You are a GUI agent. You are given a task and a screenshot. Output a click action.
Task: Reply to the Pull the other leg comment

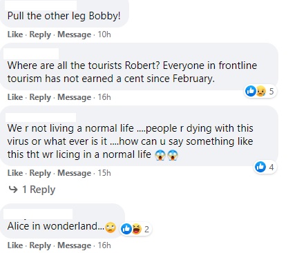click(40, 34)
